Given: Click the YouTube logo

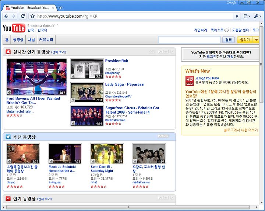Looking at the screenshot, I should (14, 28).
